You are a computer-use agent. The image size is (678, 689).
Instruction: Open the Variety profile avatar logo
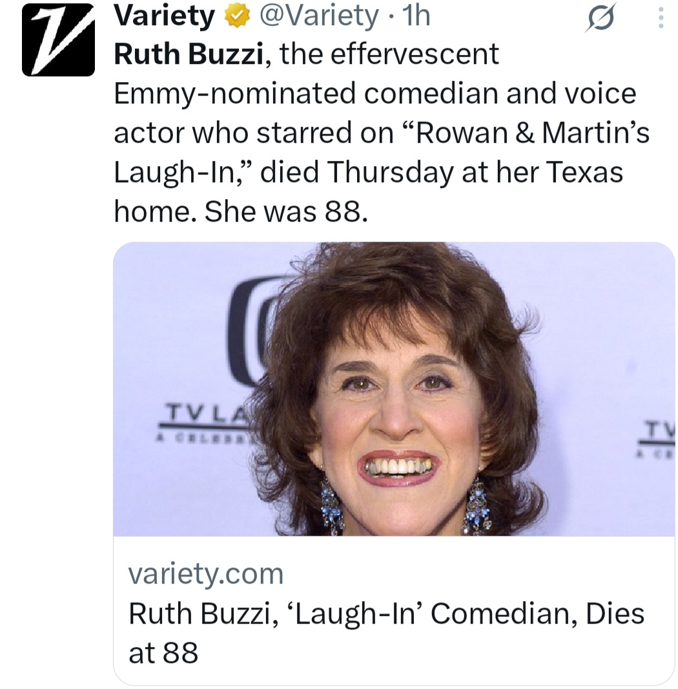click(59, 39)
